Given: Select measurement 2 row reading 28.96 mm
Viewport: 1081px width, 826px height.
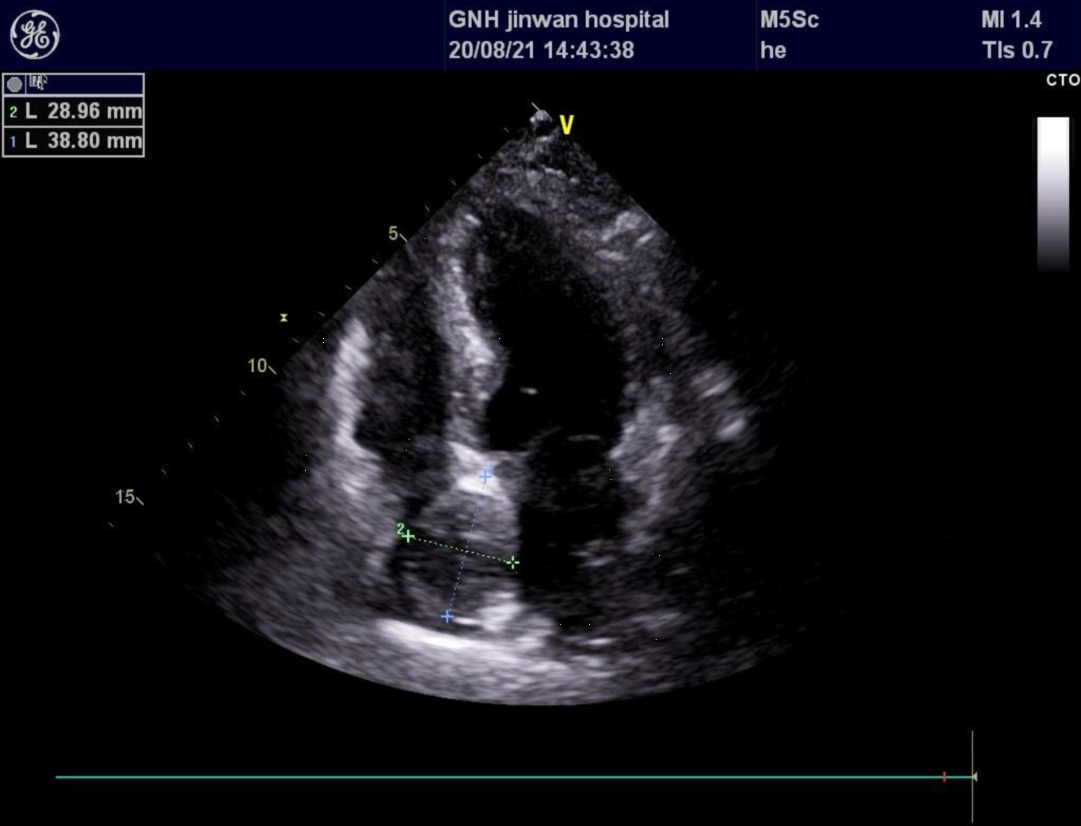Looking at the screenshot, I should pyautogui.click(x=74, y=112).
